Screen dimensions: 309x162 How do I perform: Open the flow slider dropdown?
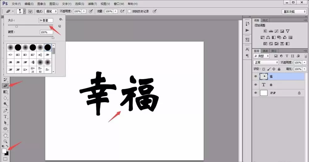coord(116,11)
